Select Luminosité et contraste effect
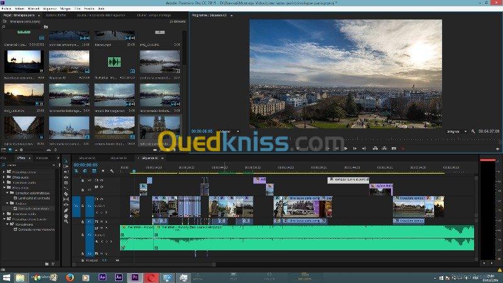The height and width of the screenshot is (283, 503). pyautogui.click(x=34, y=198)
